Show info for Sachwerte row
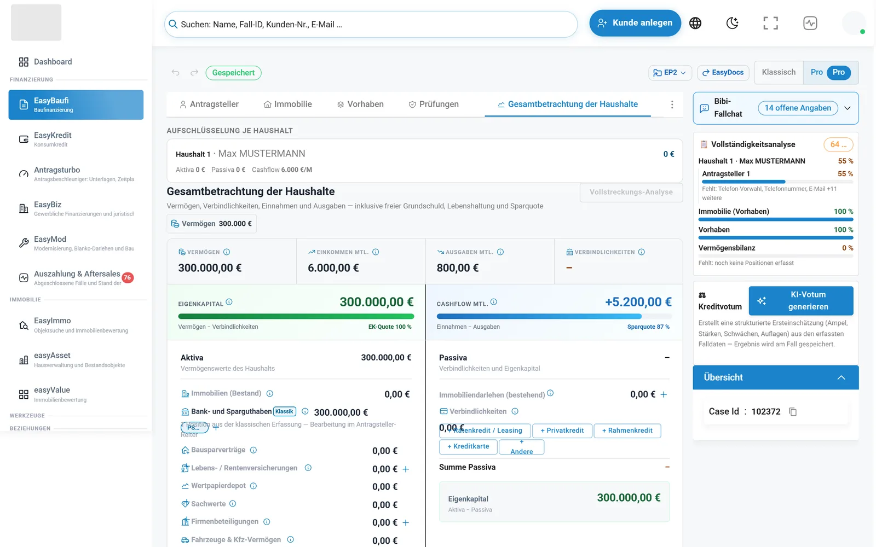The image size is (876, 547). pyautogui.click(x=233, y=504)
